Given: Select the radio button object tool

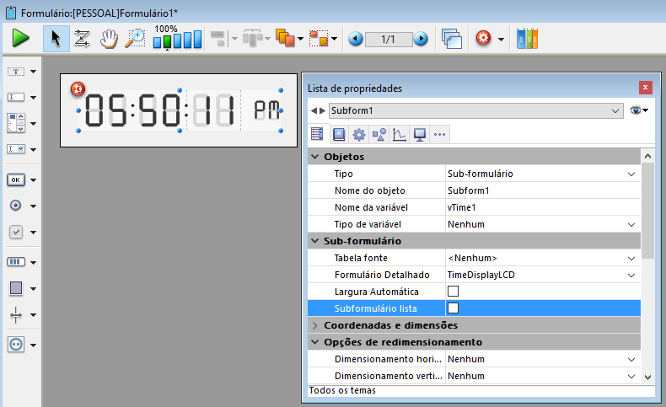Looking at the screenshot, I should [x=17, y=206].
